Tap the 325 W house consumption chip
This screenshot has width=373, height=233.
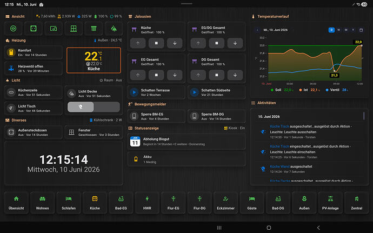tap(84, 16)
